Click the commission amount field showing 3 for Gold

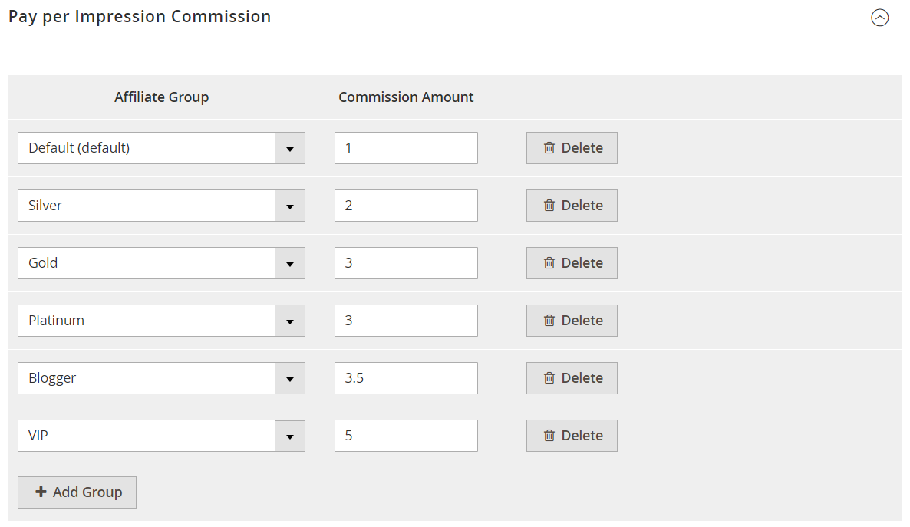405,262
